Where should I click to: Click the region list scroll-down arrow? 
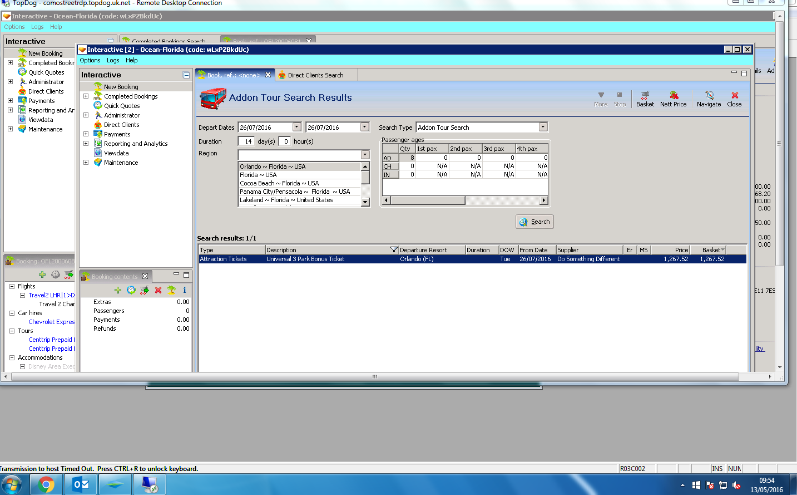(x=365, y=202)
